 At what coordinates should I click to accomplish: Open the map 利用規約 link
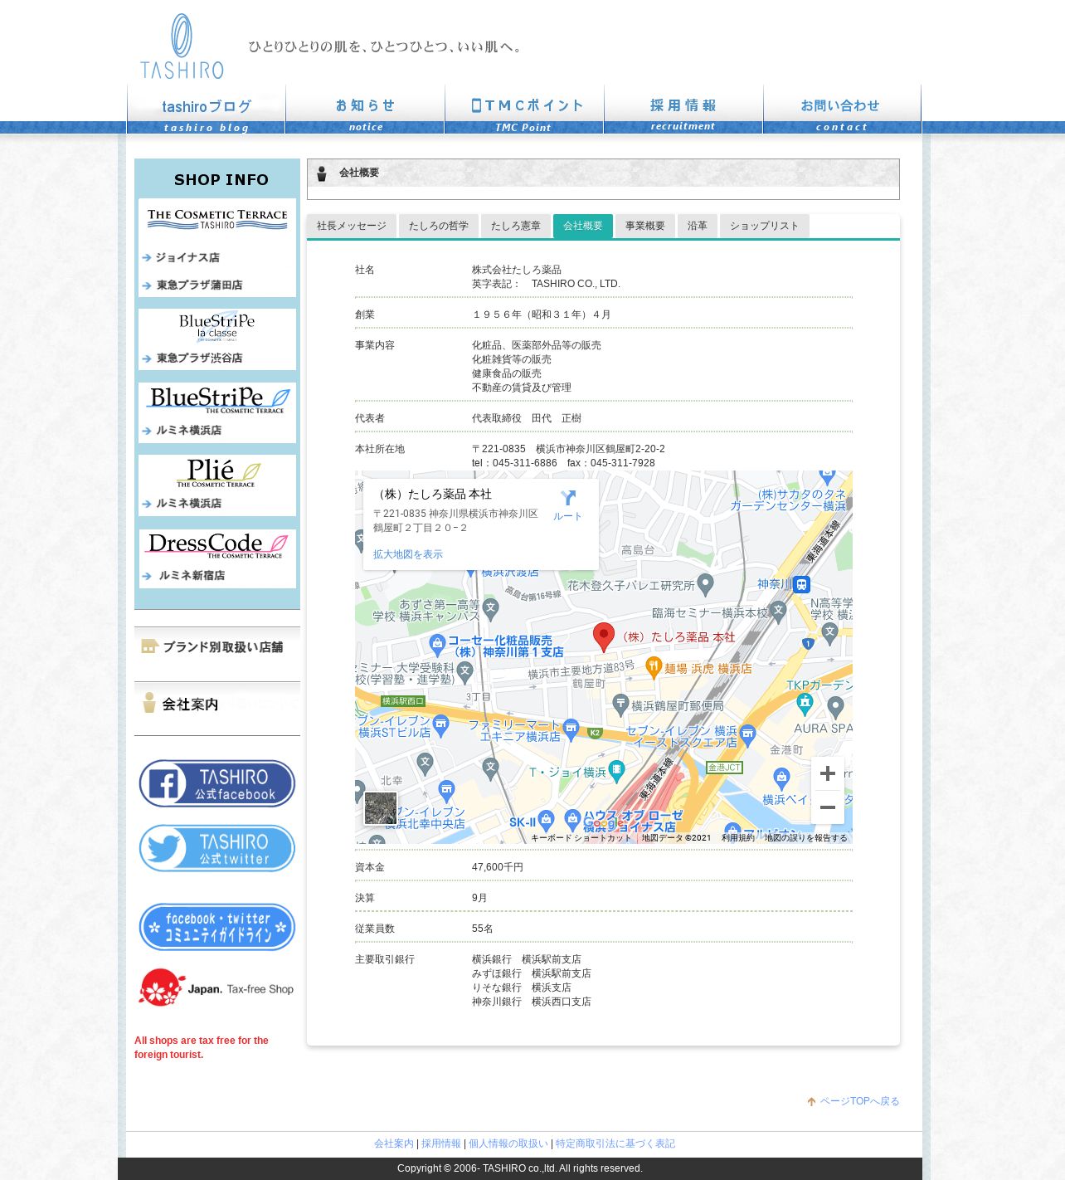(x=738, y=838)
